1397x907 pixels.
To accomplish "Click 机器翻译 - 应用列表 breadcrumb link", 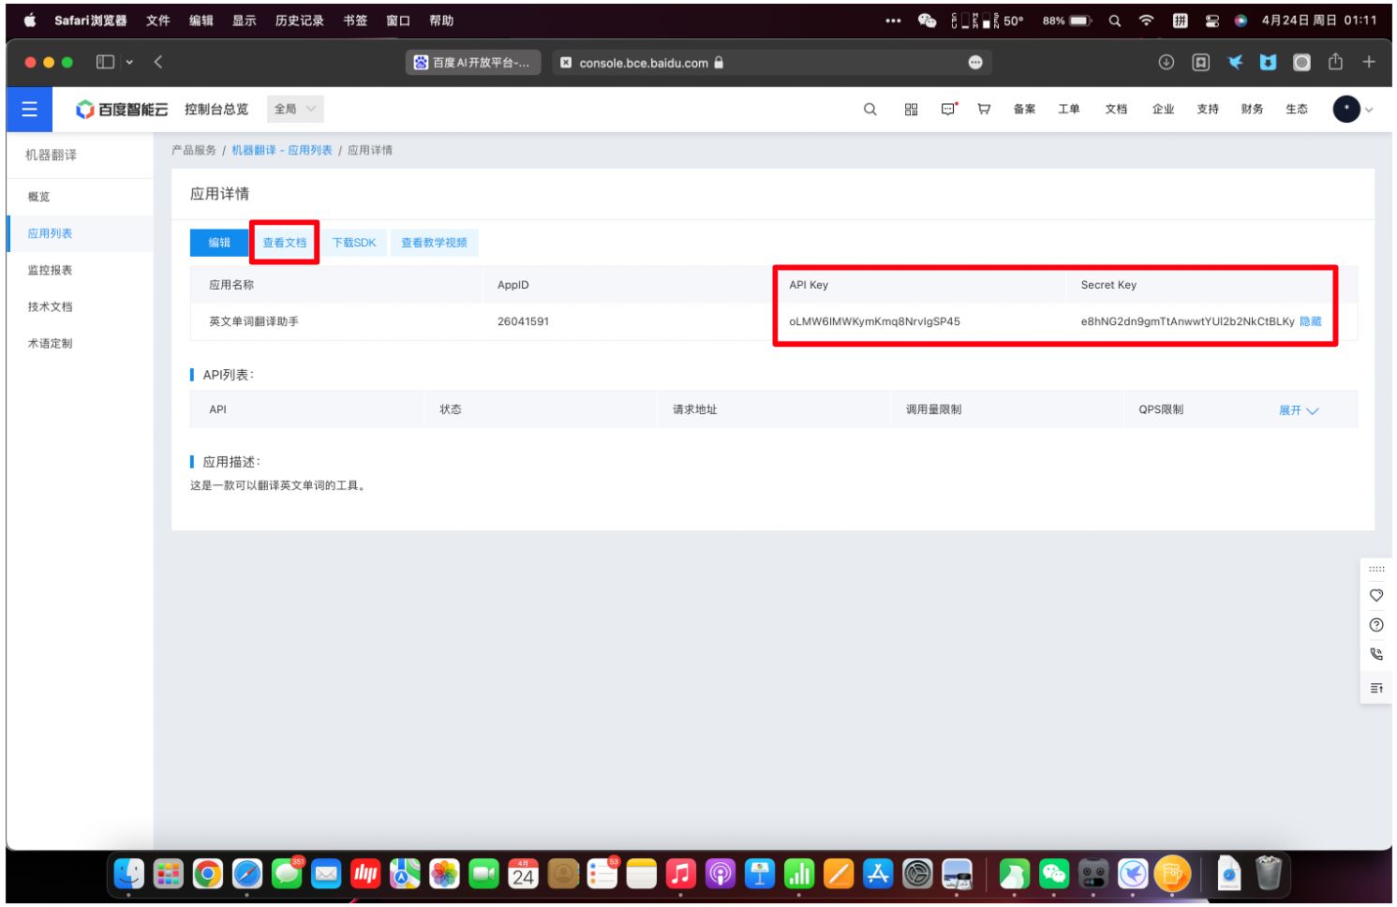I will (x=282, y=150).
